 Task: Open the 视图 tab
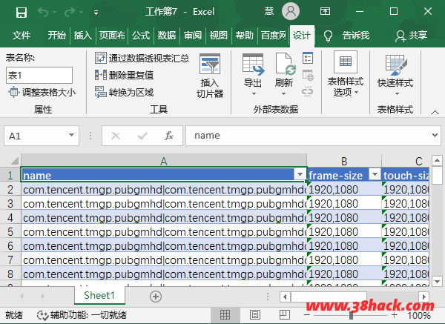[x=219, y=36]
